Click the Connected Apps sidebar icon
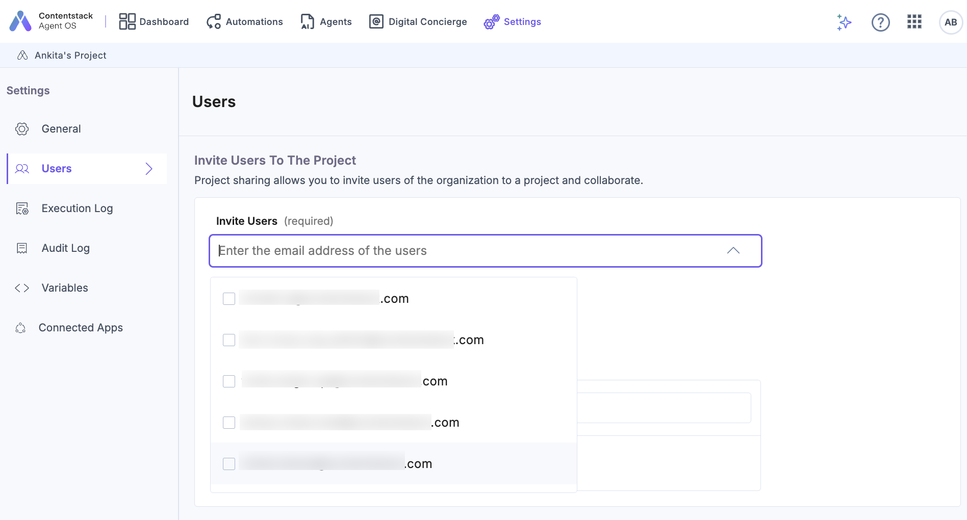This screenshot has height=520, width=967. coord(21,328)
